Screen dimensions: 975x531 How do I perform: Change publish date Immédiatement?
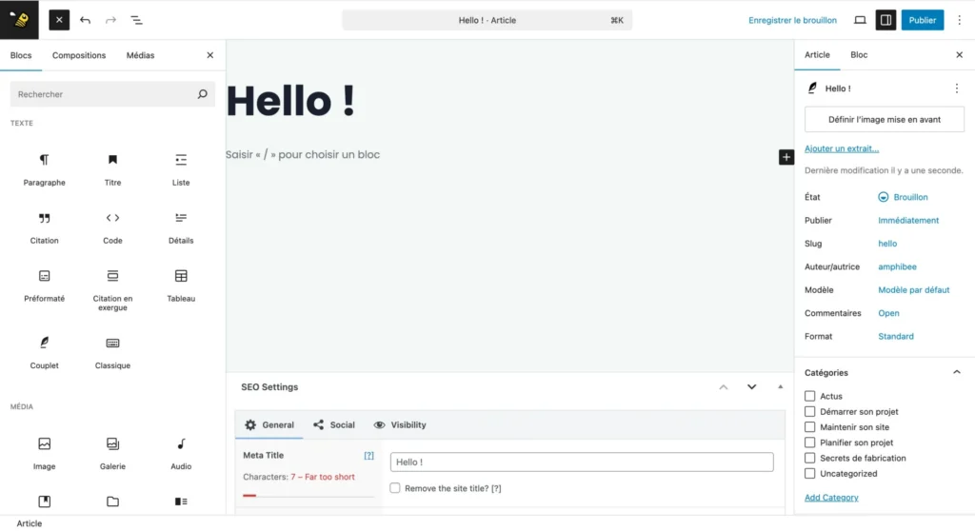tap(908, 220)
